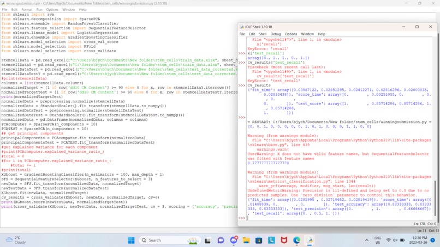440x247 pixels.
Task: Click the editor window title bar Python icon
Action: [x=3, y=3]
